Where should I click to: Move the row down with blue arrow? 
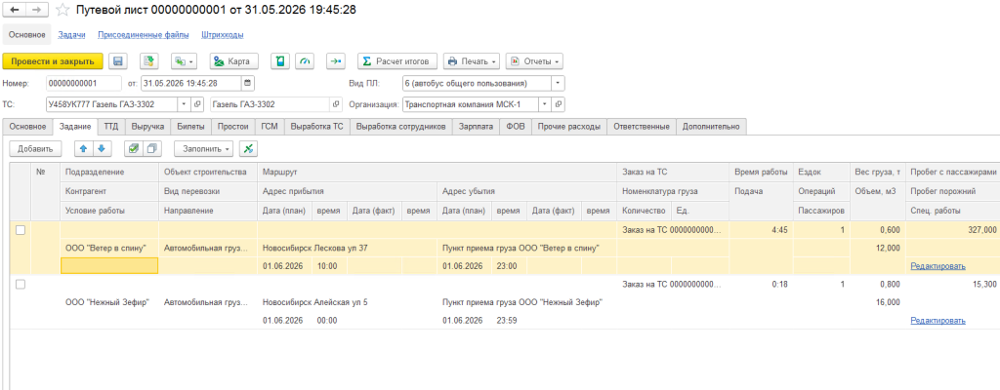(x=102, y=148)
